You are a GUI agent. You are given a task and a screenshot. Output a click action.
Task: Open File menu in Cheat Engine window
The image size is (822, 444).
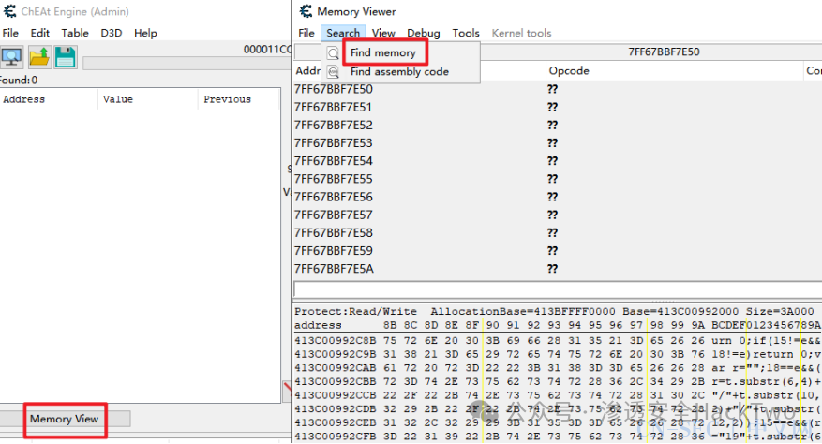[10, 33]
